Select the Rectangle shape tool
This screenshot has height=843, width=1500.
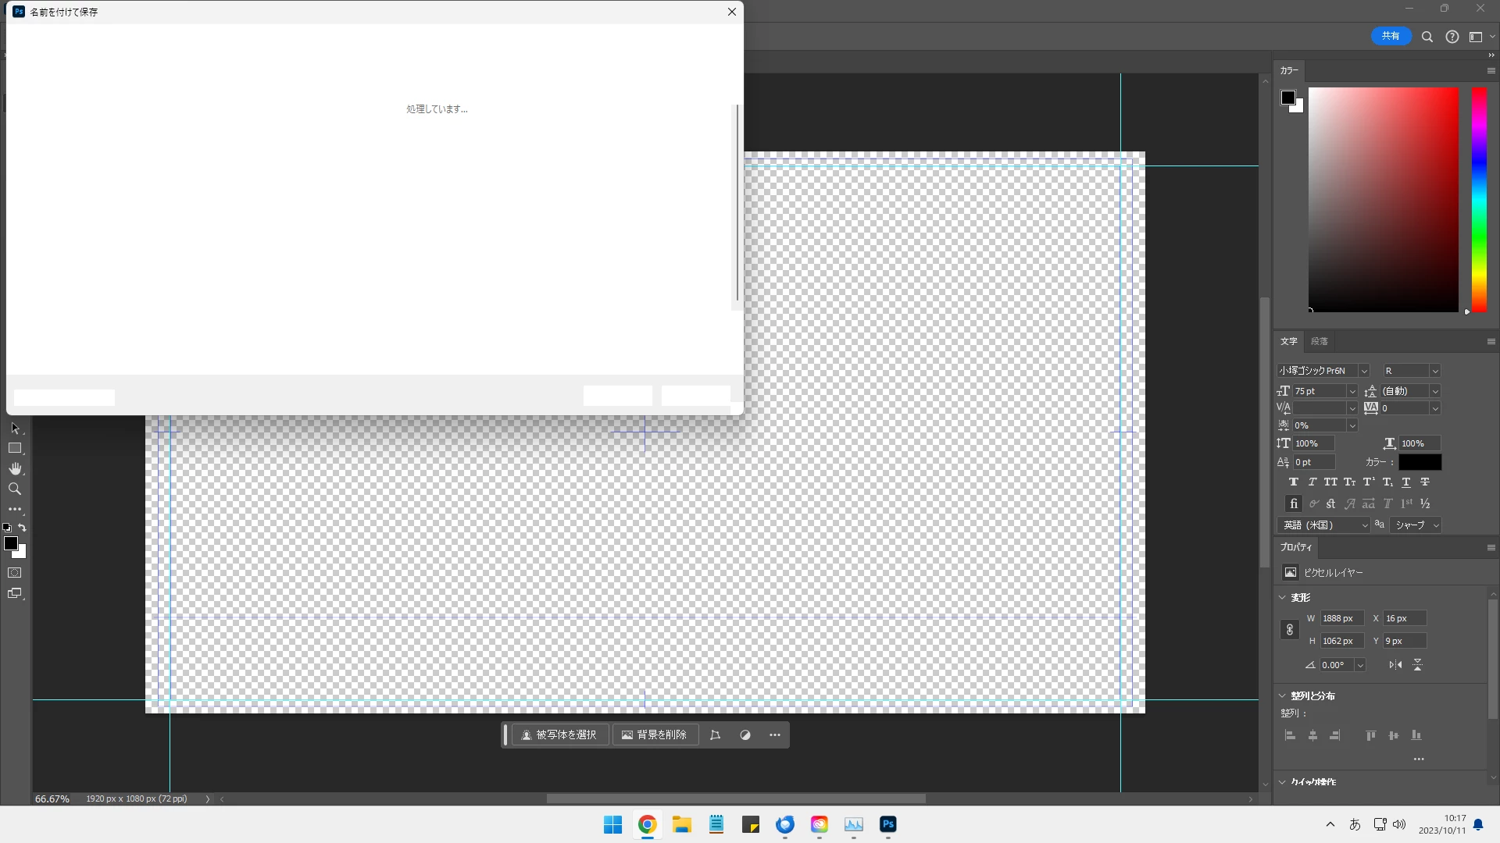tap(15, 448)
